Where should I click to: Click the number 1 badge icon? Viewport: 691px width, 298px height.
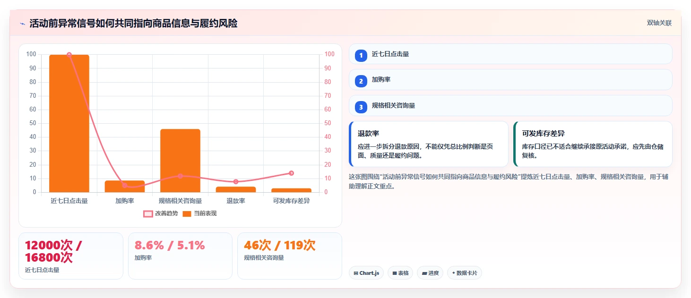[361, 55]
